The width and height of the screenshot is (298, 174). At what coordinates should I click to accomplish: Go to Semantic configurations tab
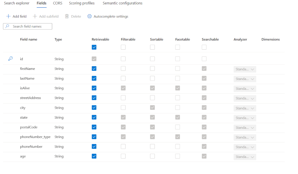click(x=123, y=3)
